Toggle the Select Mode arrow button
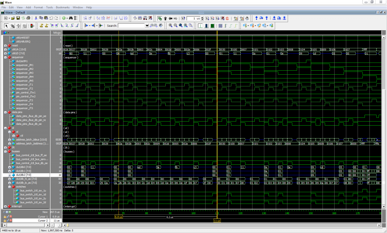Image resolution: width=387 pixels, height=233 pixels. [x=6, y=25]
